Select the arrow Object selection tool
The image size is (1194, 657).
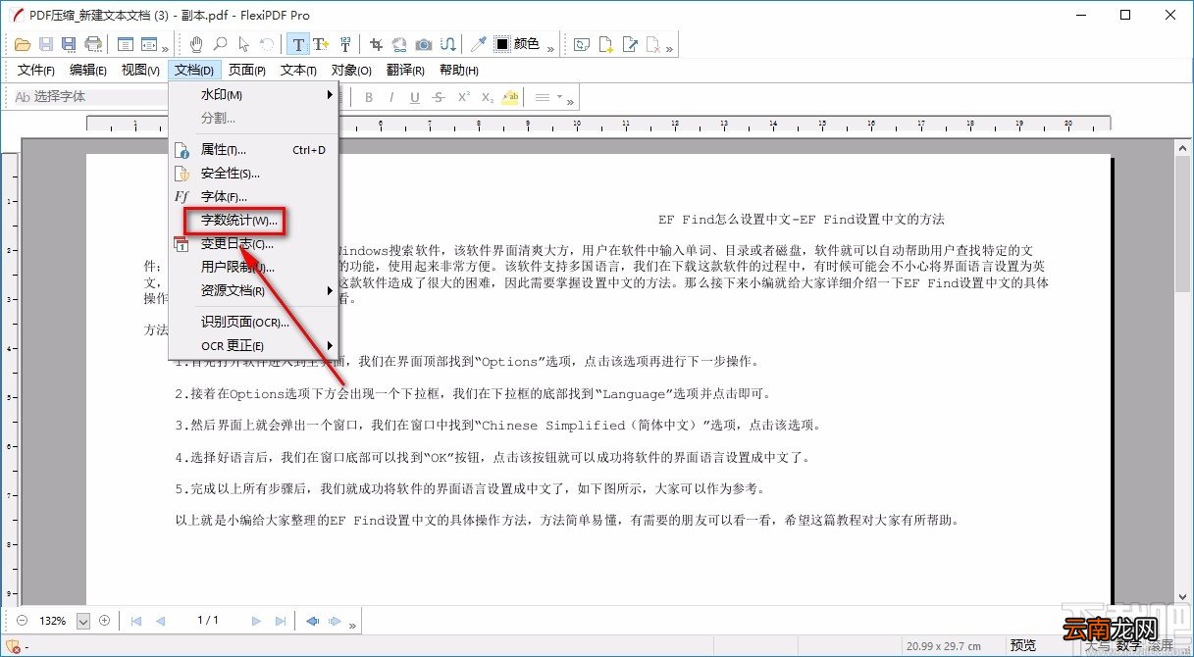point(243,44)
